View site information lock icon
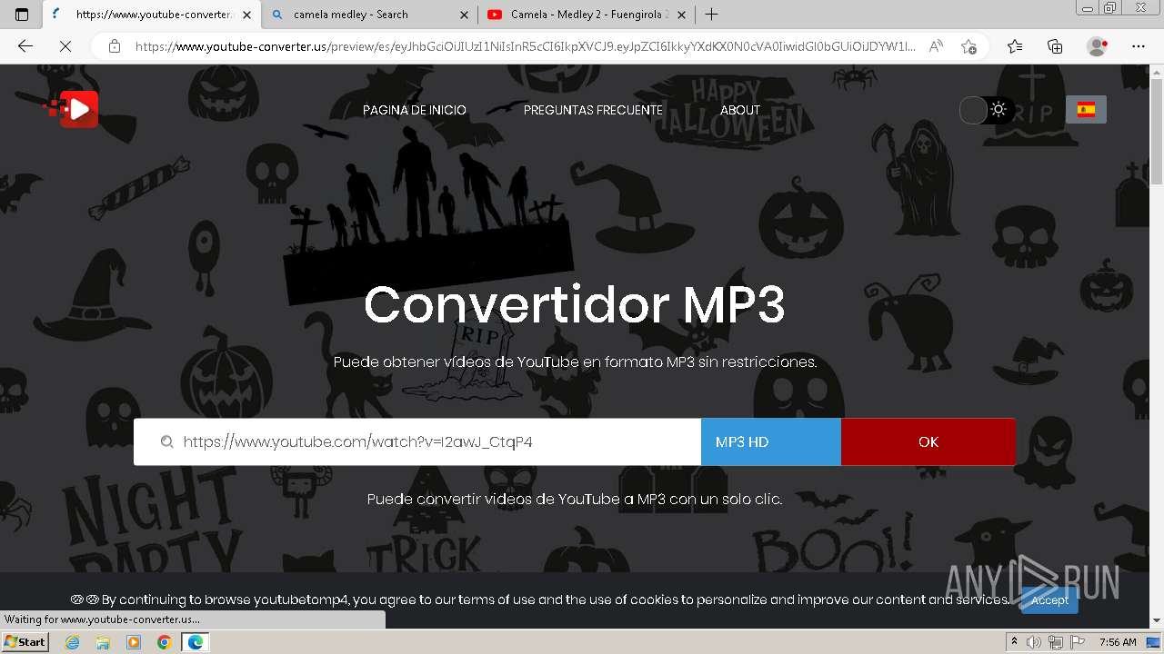Viewport: 1164px width, 654px height. (115, 46)
